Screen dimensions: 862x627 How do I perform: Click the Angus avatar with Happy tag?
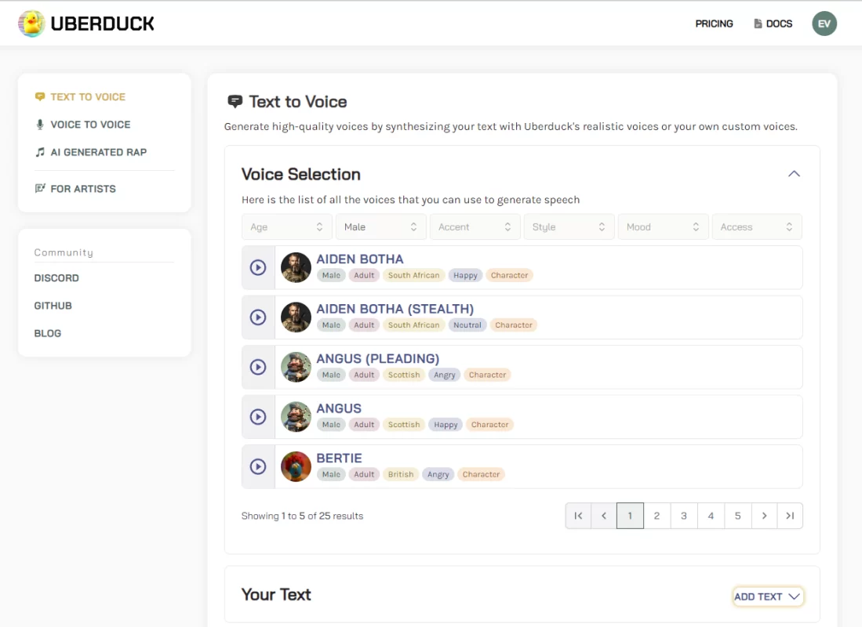pyautogui.click(x=296, y=416)
